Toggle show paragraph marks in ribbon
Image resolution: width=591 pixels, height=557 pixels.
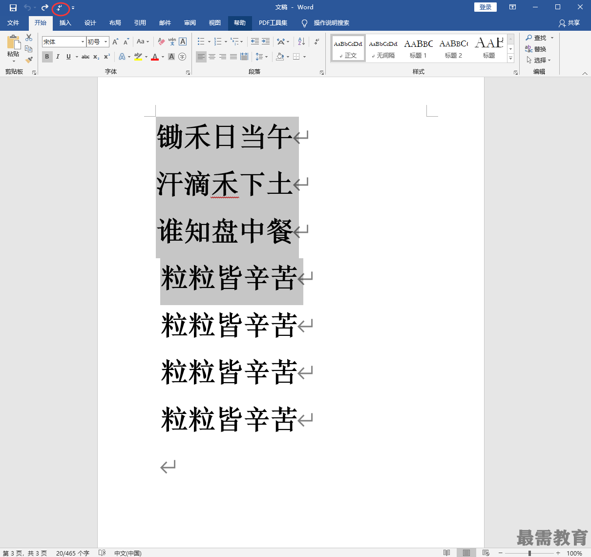pyautogui.click(x=317, y=42)
